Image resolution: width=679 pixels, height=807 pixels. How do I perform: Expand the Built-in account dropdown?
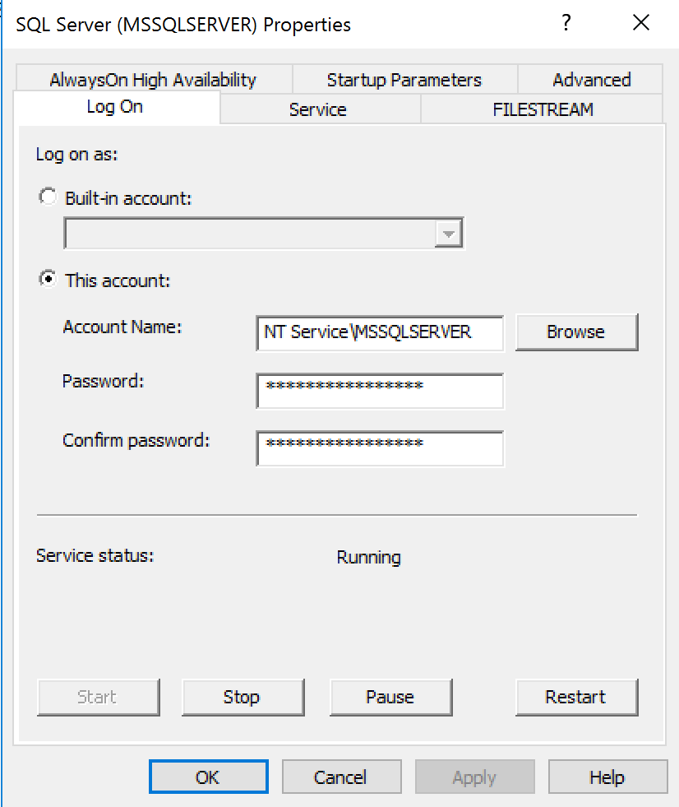pos(448,234)
